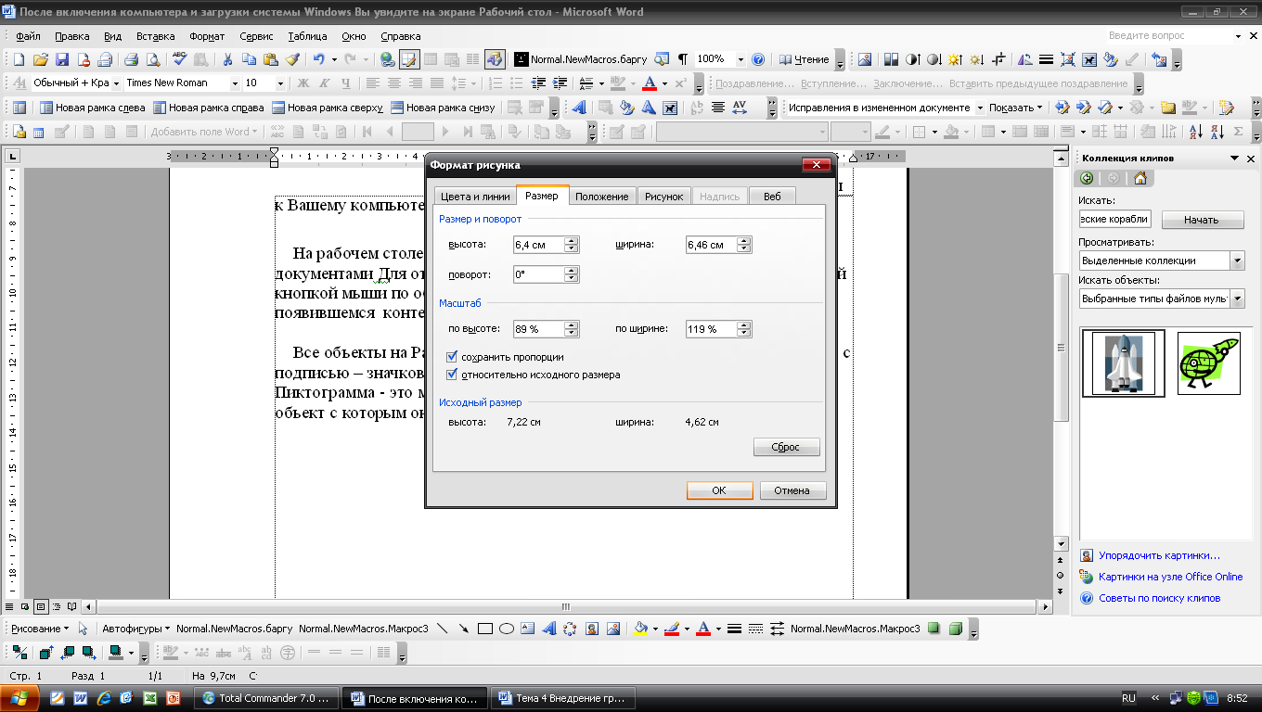This screenshot has height=712, width=1262.
Task: Click the Format Painter brush icon
Action: click(292, 59)
